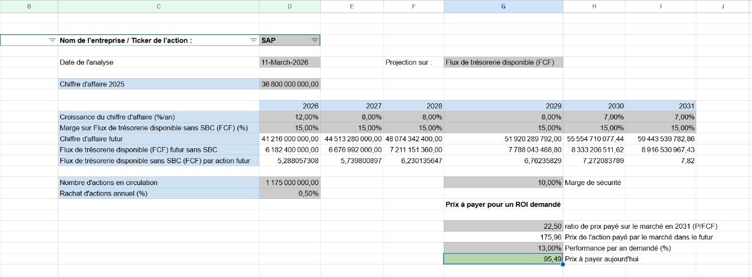Image resolution: width=752 pixels, height=277 pixels.
Task: Select revenue value '36 800 000 000,00'
Action: click(290, 84)
